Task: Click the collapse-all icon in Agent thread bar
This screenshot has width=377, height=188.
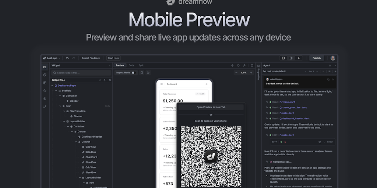Action: click(x=323, y=72)
